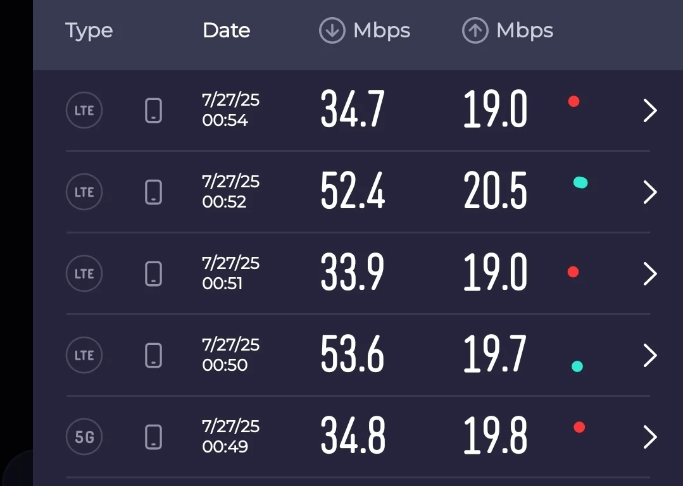Expand the 34.8 Mbps 5G result
The height and width of the screenshot is (486, 683).
tap(650, 437)
